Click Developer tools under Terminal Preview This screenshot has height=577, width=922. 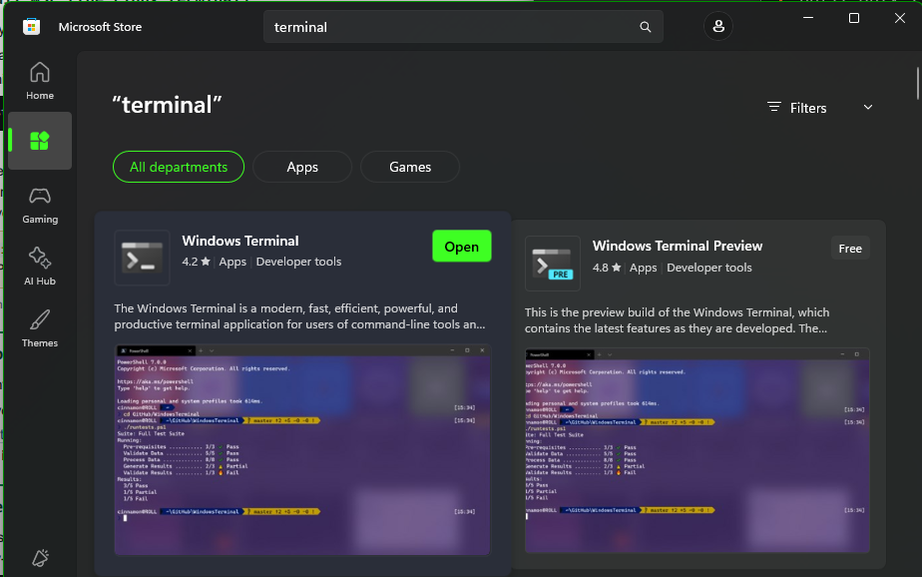tap(709, 267)
